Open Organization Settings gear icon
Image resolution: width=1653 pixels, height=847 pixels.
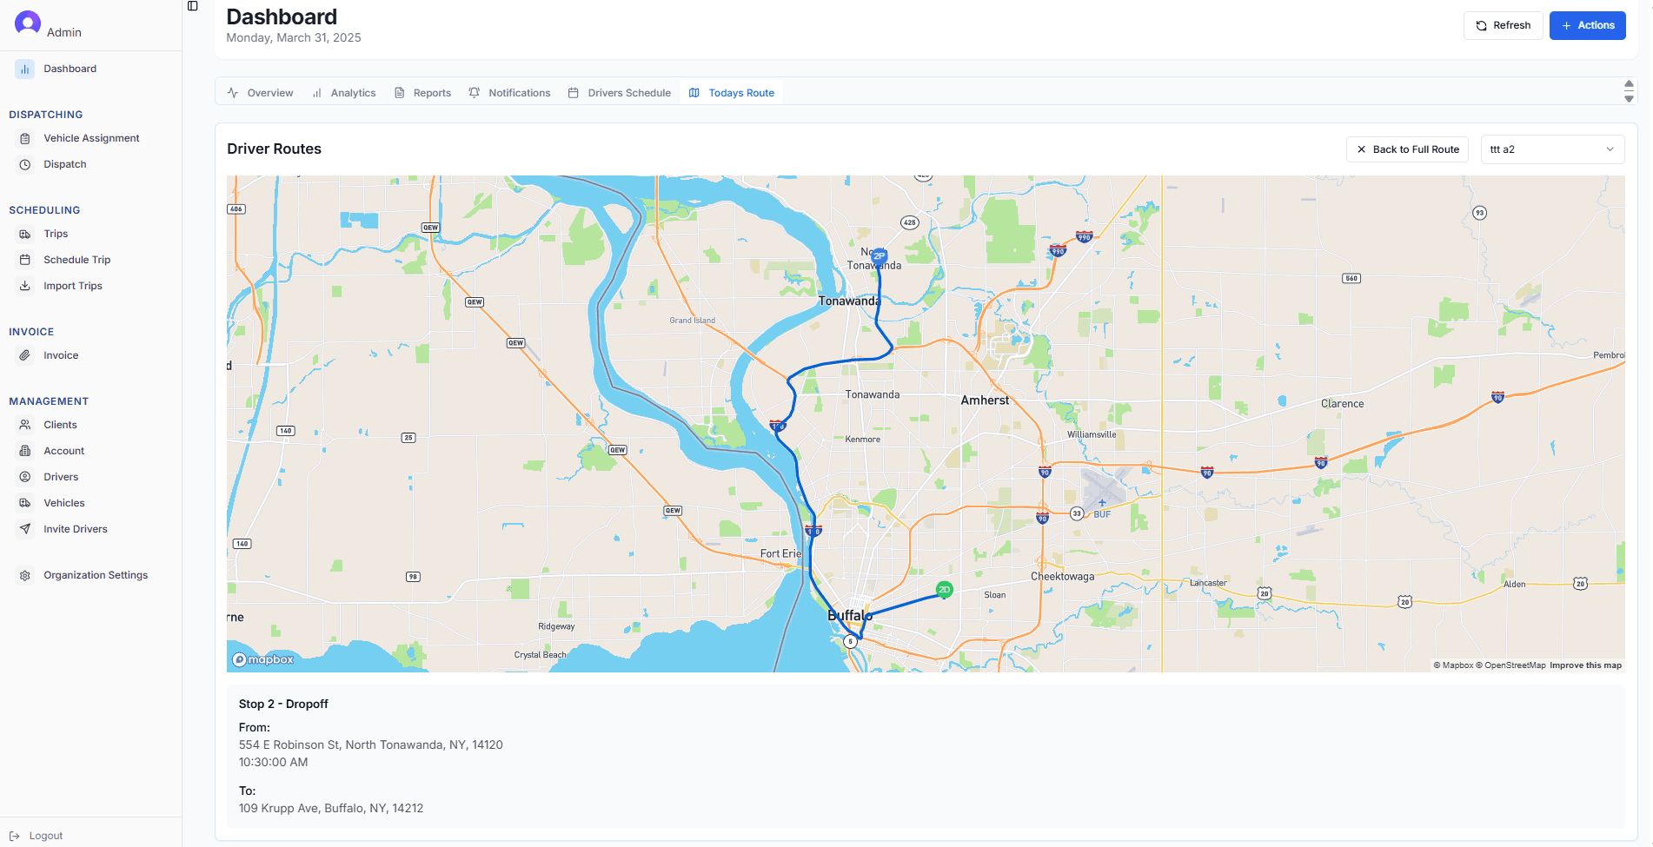click(23, 574)
